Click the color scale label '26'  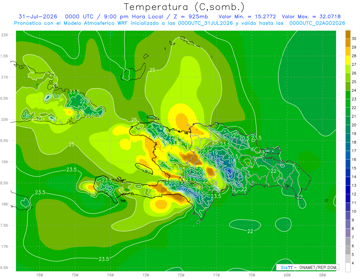354,73
